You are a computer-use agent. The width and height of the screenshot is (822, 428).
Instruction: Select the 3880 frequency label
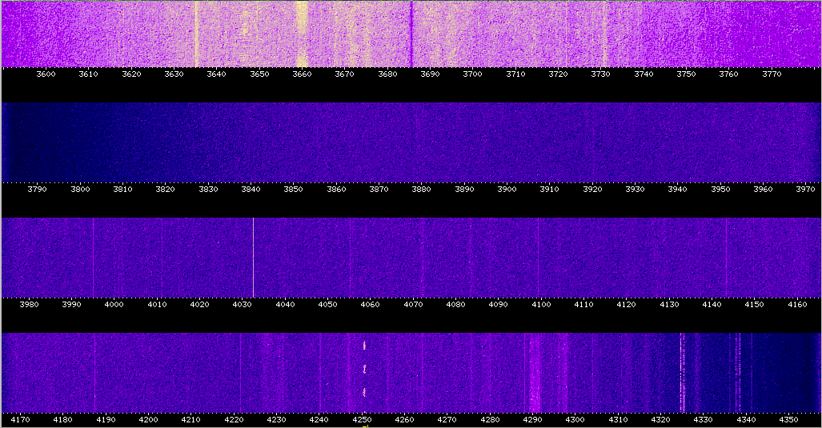point(422,190)
